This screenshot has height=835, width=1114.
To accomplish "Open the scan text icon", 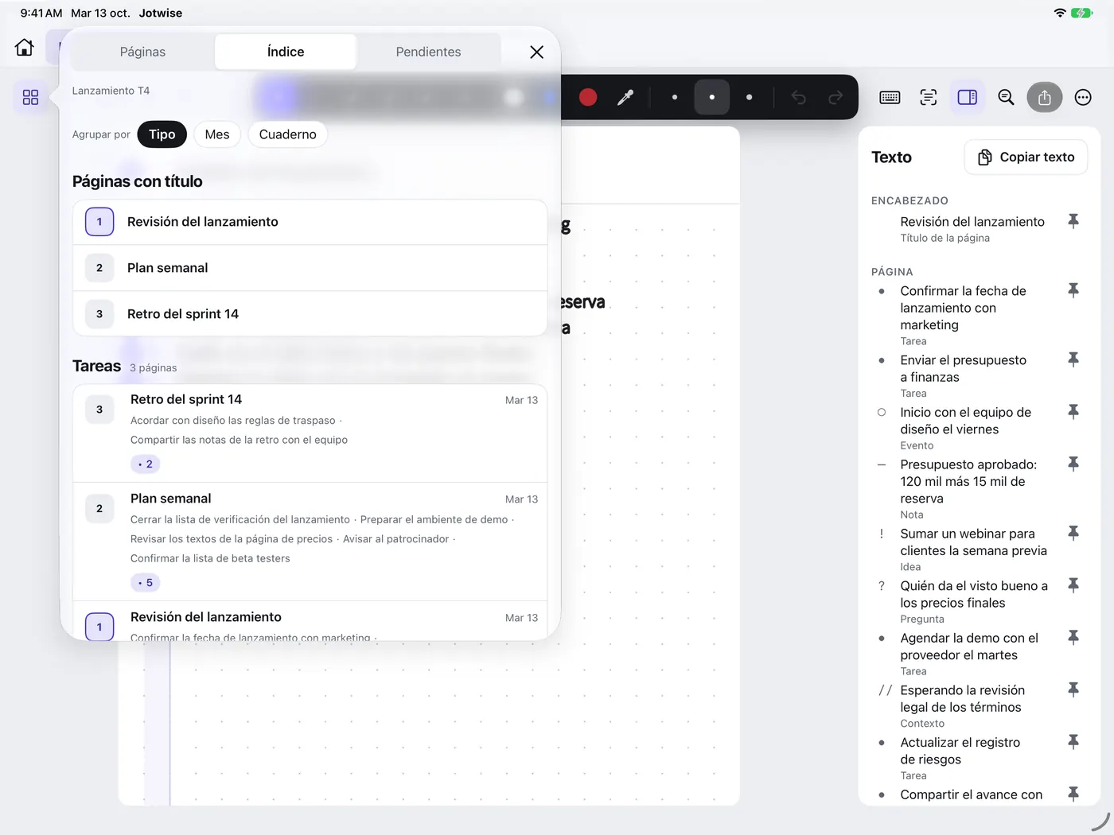I will pos(929,97).
